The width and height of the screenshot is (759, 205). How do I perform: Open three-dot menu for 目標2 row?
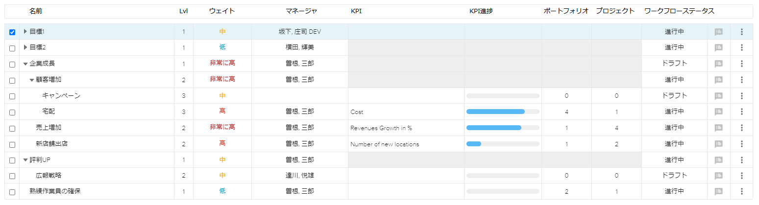point(741,47)
